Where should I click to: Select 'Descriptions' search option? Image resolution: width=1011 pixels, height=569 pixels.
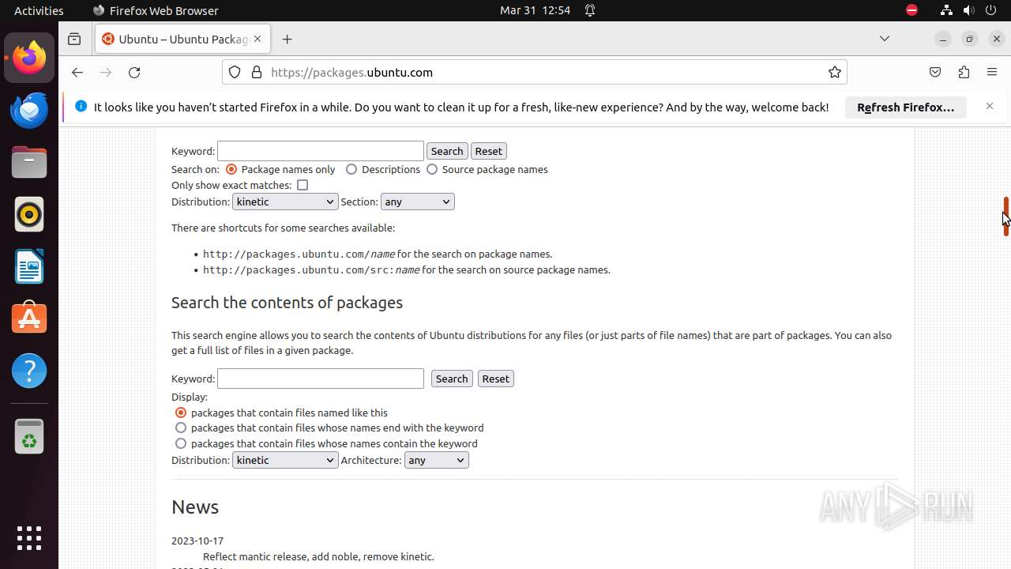point(351,169)
